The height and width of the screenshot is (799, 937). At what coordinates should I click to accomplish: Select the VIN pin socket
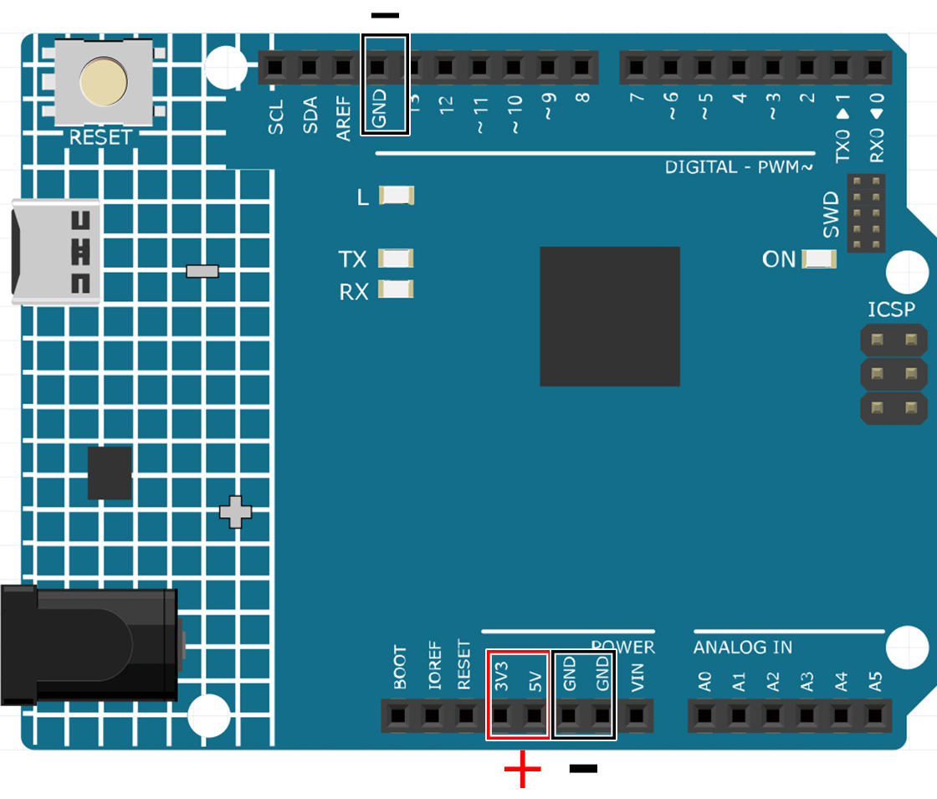[x=637, y=715]
